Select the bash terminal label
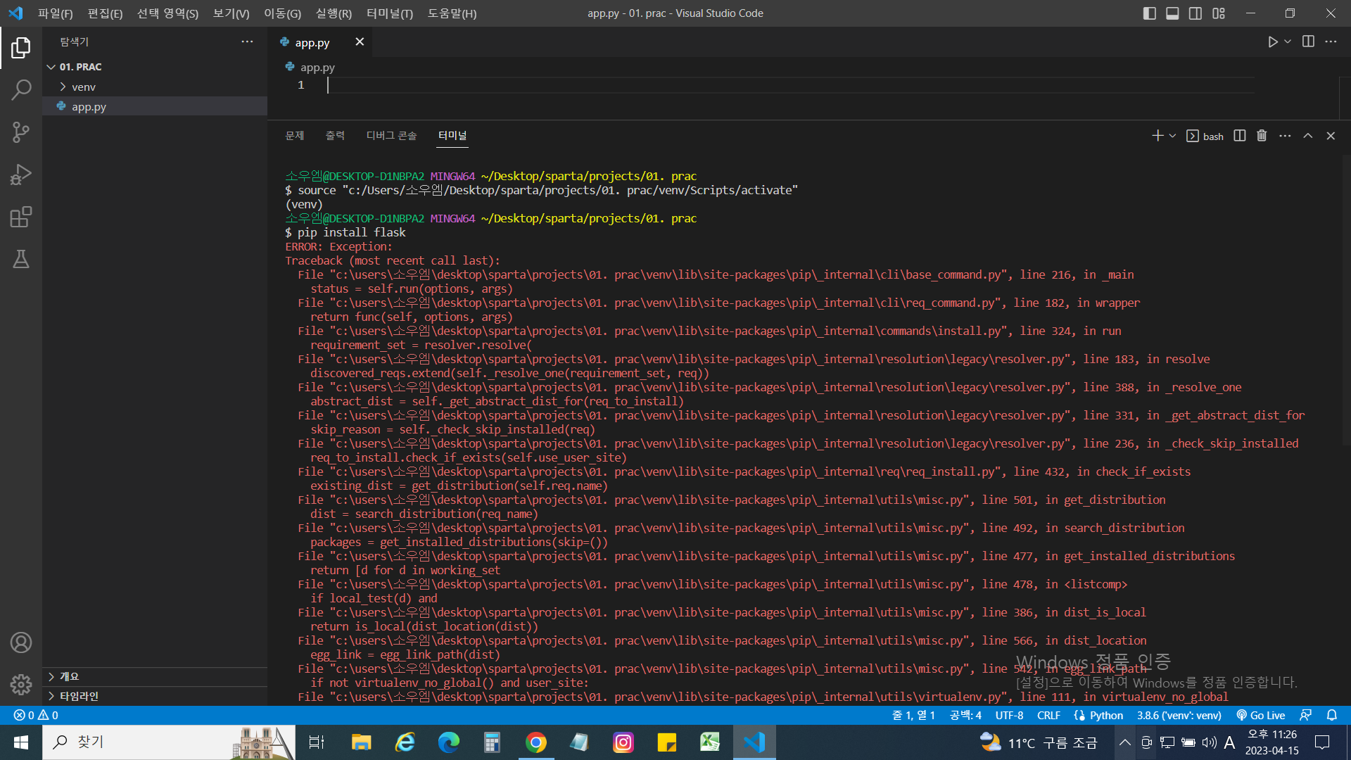 click(x=1205, y=136)
